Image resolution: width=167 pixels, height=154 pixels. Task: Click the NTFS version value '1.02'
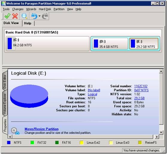137,94
